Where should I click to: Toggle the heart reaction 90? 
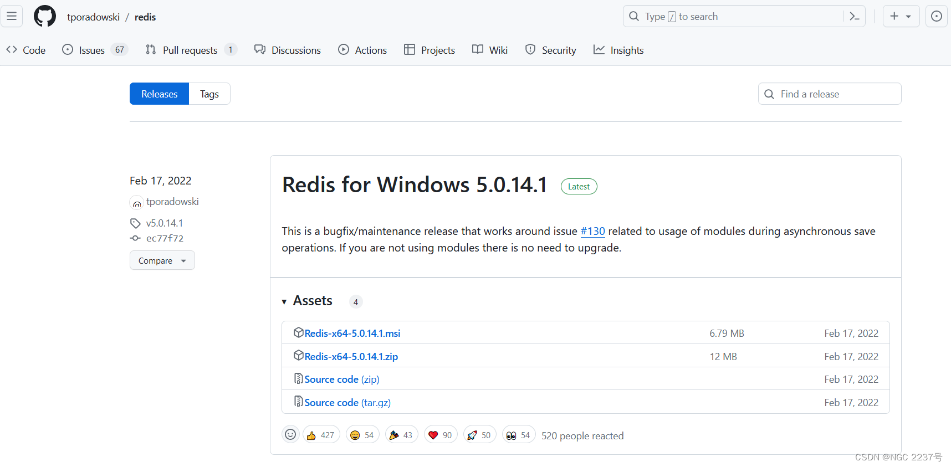point(441,435)
